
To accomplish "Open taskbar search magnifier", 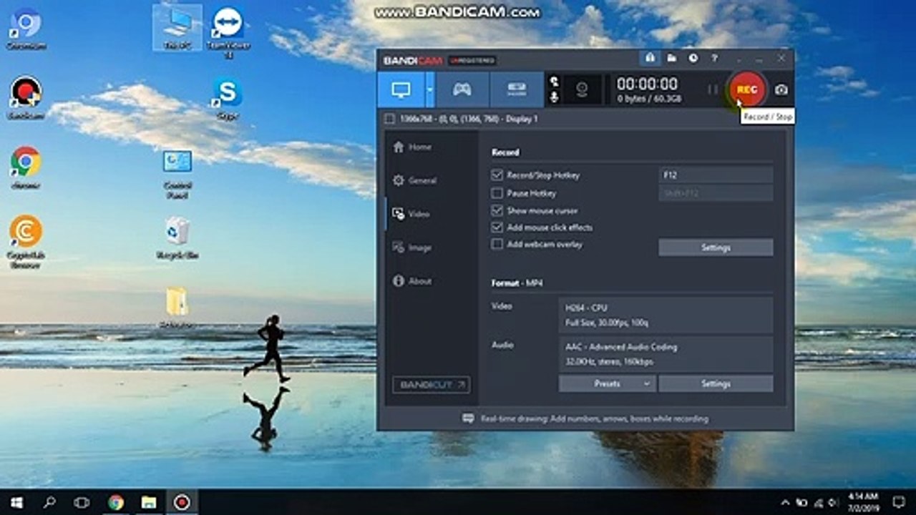I will (49, 502).
